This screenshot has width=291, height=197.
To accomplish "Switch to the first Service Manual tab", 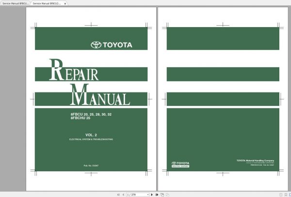I will pyautogui.click(x=15, y=3).
